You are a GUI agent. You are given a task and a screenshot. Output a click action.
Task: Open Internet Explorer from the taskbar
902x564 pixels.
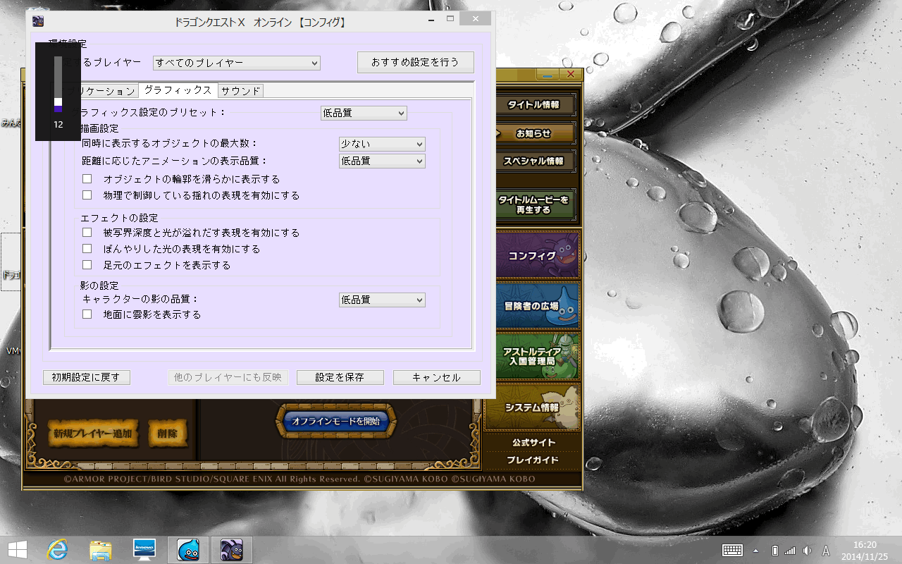[x=57, y=549]
